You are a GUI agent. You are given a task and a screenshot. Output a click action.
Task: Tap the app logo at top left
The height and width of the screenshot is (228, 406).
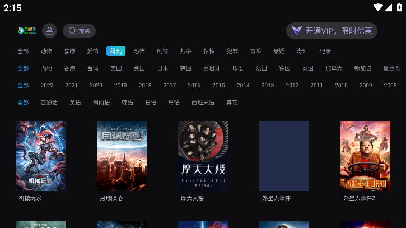[27, 31]
